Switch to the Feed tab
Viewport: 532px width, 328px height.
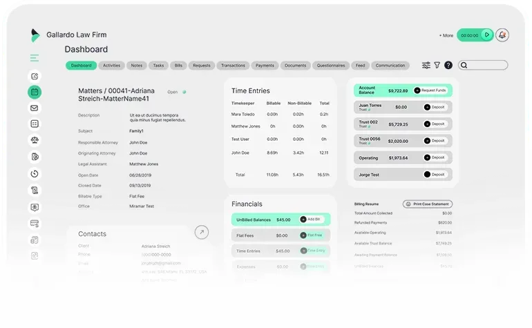(361, 66)
